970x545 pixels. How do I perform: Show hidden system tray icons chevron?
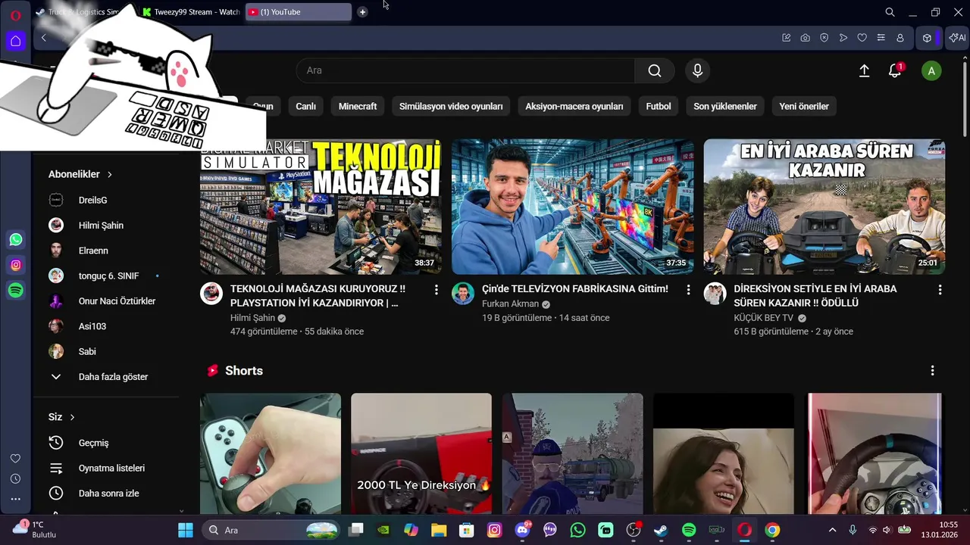[x=832, y=530]
